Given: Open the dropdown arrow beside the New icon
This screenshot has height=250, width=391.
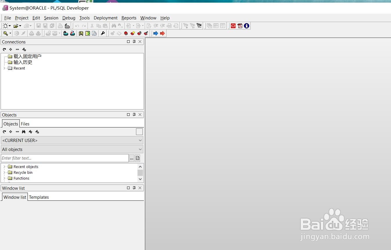Looking at the screenshot, I should click(10, 26).
